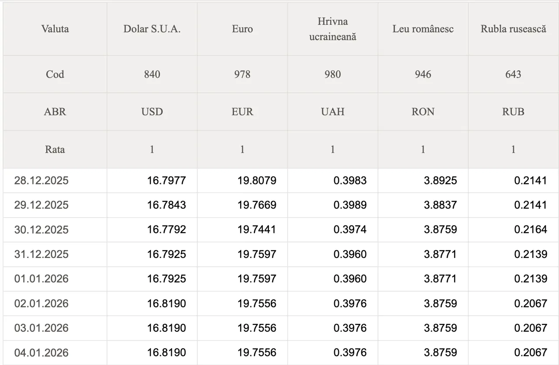Viewport: 559px width, 365px height.
Task: Click the USD abbreviation cell
Action: (152, 112)
